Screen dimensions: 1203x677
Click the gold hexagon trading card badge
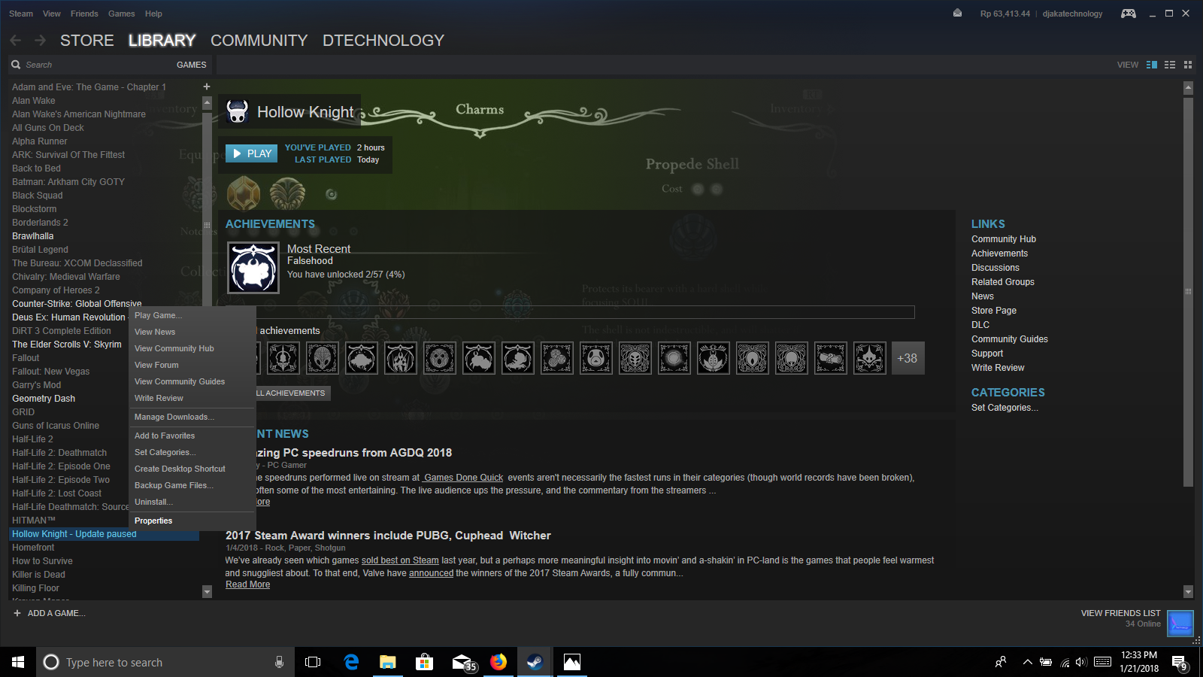(x=244, y=193)
